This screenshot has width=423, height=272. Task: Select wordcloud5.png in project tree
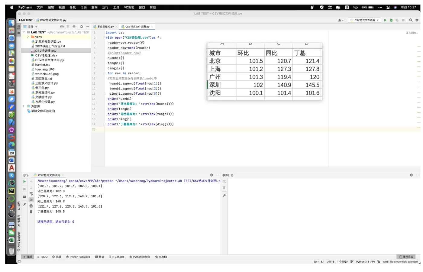(47, 74)
